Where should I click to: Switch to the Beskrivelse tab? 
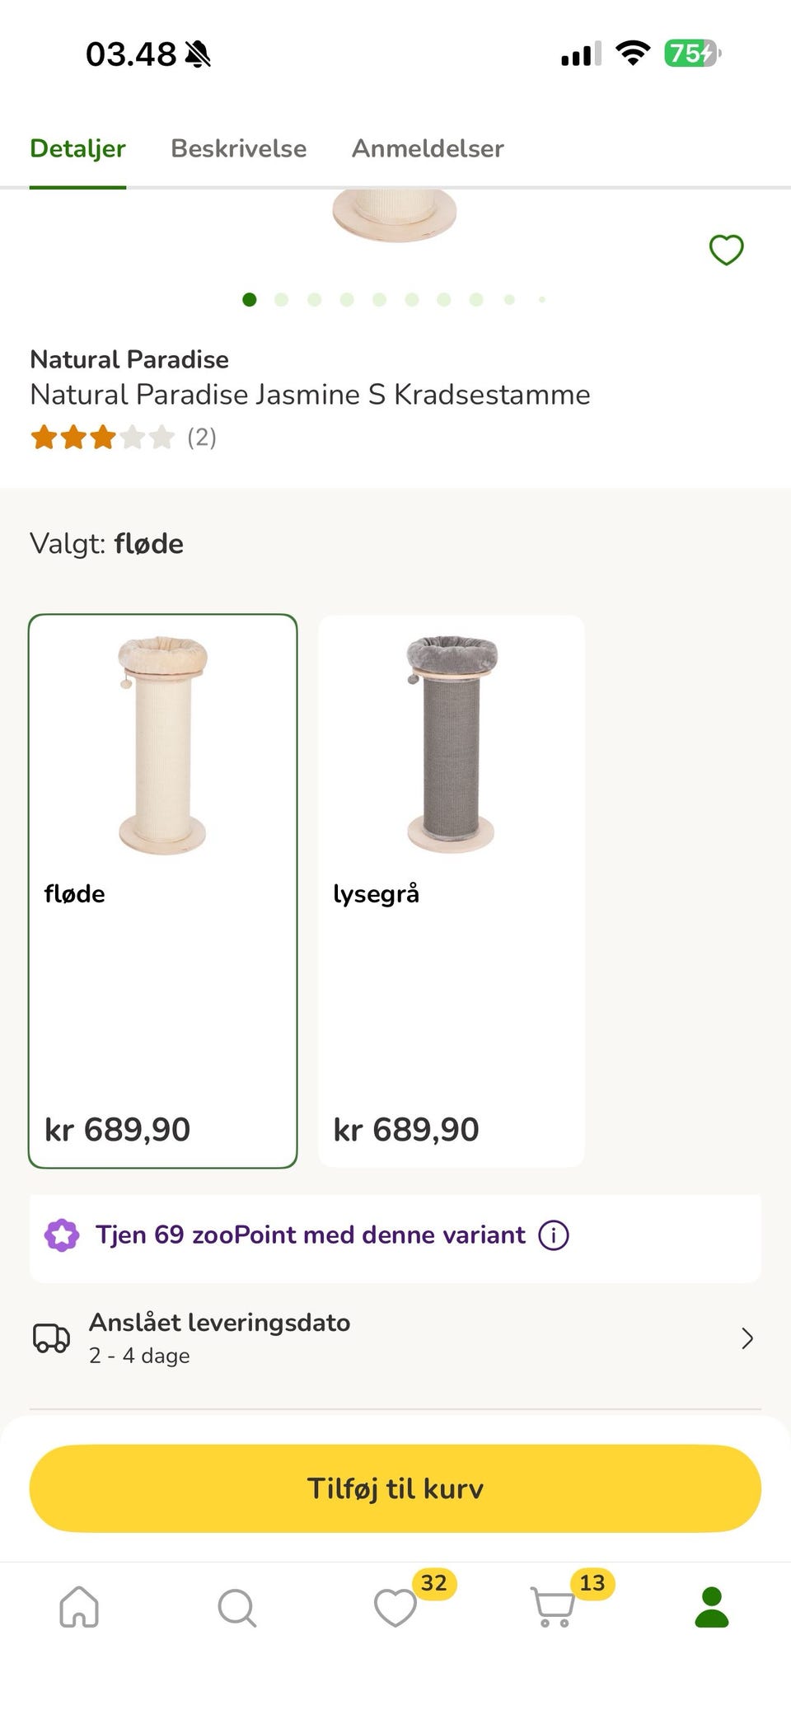click(239, 148)
